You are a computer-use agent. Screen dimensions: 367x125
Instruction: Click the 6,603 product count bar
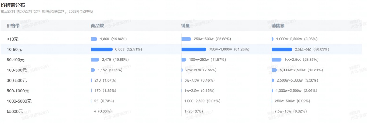coord(102,49)
